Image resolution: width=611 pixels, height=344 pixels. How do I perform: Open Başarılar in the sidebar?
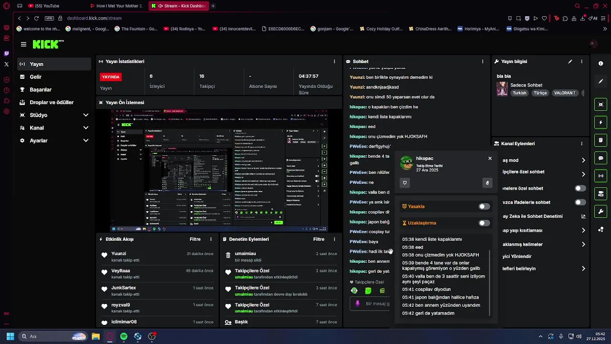[x=54, y=90]
